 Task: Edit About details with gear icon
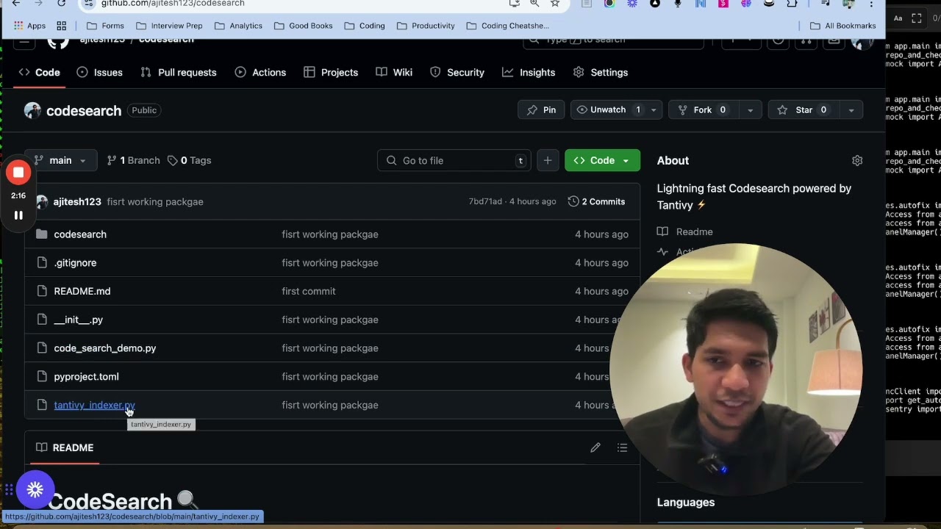pyautogui.click(x=857, y=160)
